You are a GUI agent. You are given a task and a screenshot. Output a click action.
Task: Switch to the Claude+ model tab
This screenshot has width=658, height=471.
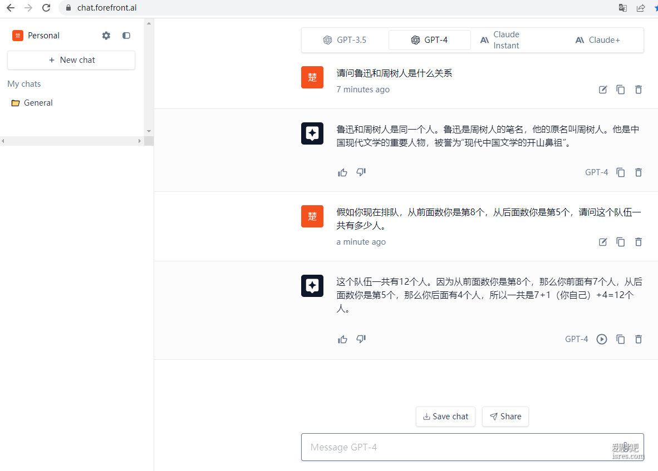coord(598,40)
